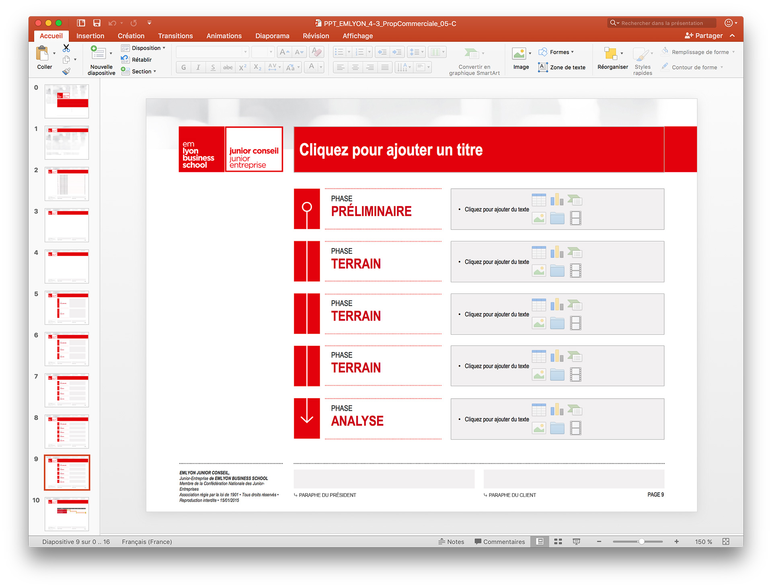This screenshot has height=588, width=772.
Task: Insert chart icon in ANALYSE placeholder
Action: [557, 410]
